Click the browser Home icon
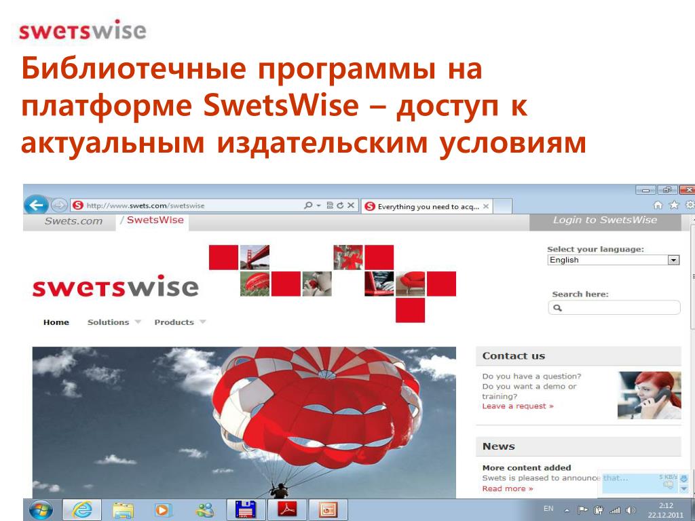The width and height of the screenshot is (695, 521). [658, 205]
